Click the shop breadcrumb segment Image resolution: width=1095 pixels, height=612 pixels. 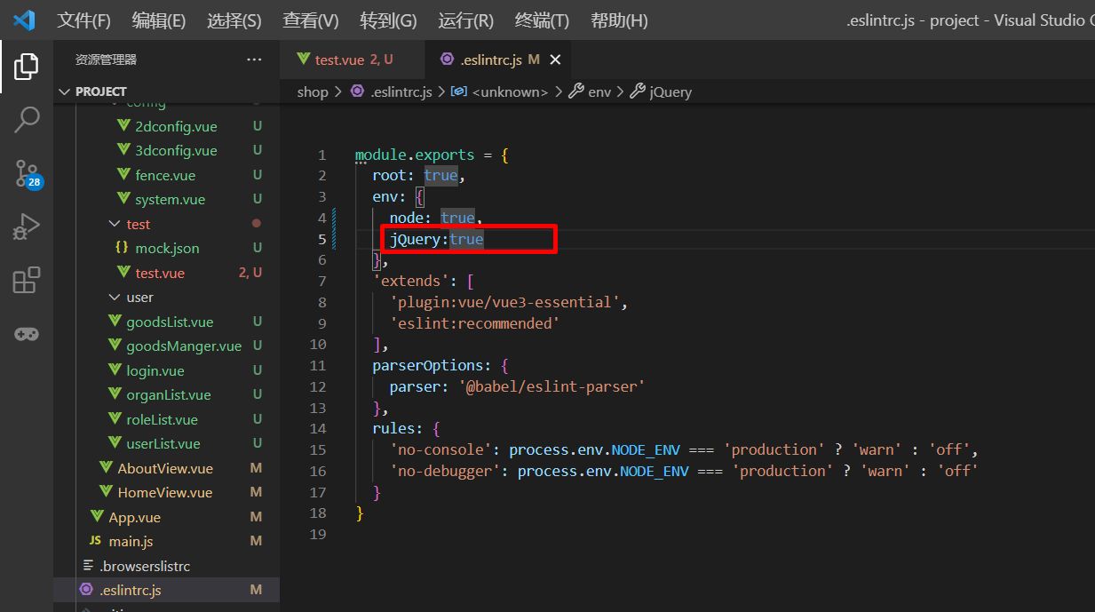point(313,91)
